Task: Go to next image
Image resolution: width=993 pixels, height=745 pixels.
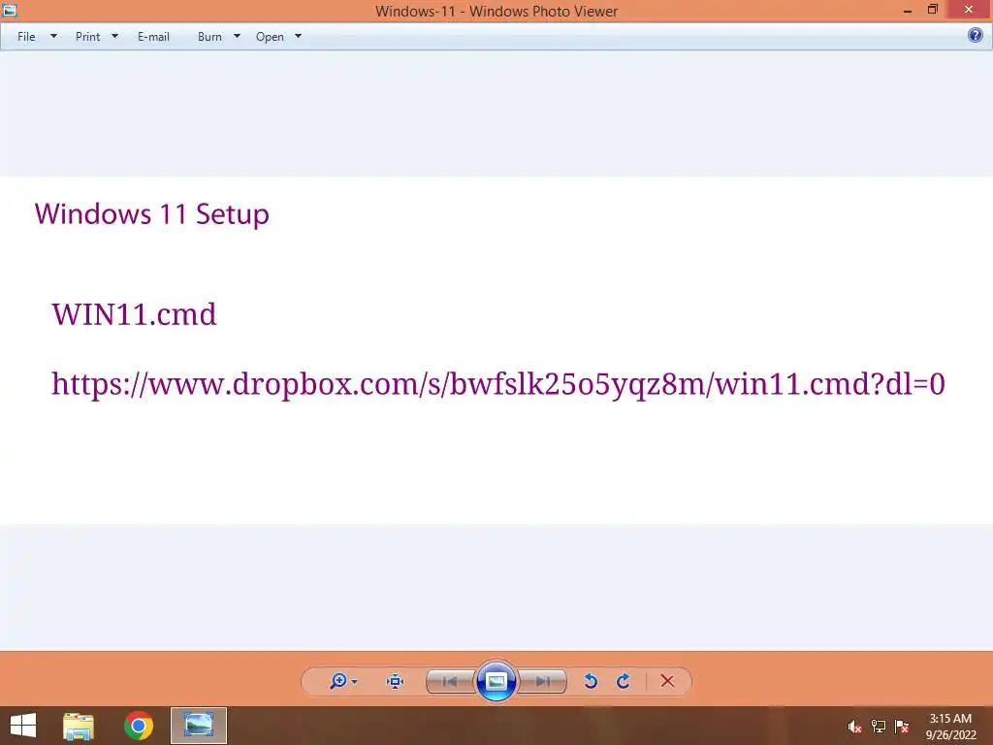Action: pos(543,681)
